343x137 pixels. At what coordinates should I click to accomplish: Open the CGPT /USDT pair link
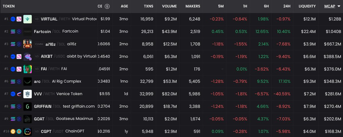[52, 131]
